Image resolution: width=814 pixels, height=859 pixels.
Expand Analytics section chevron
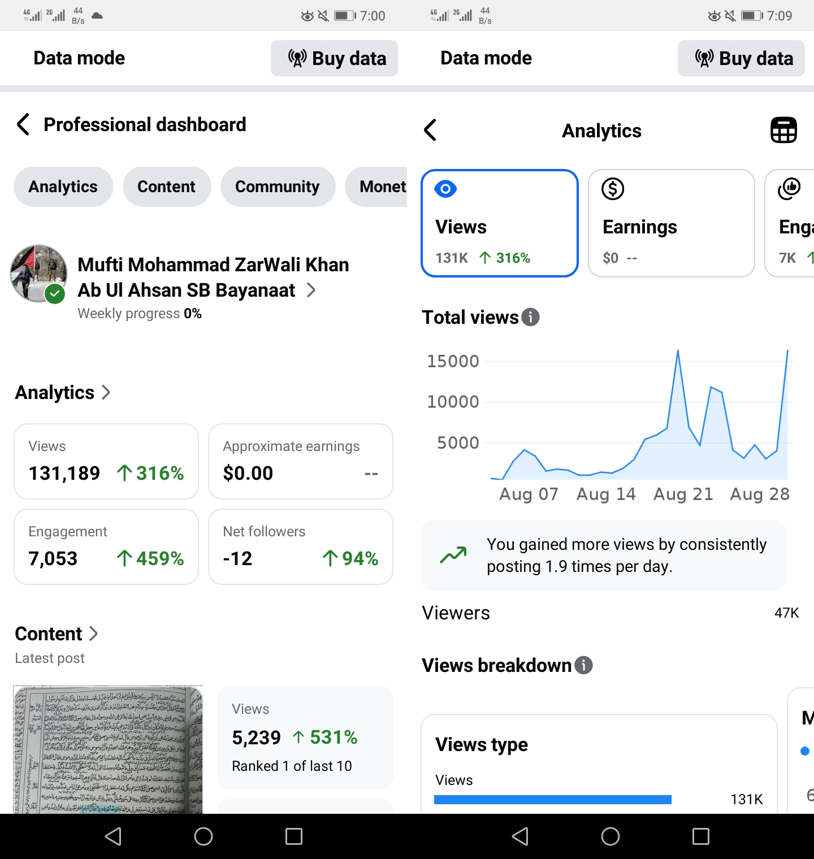coord(106,392)
